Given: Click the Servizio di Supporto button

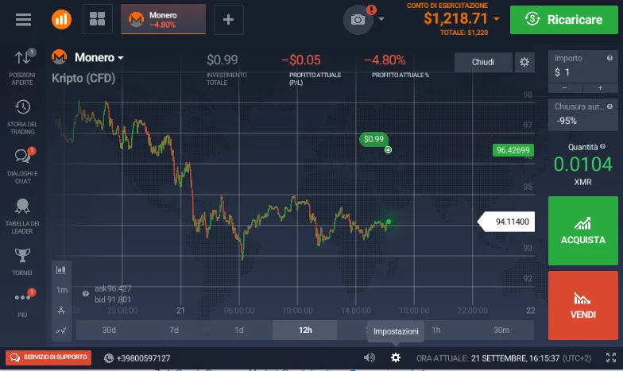Looking at the screenshot, I should (48, 357).
